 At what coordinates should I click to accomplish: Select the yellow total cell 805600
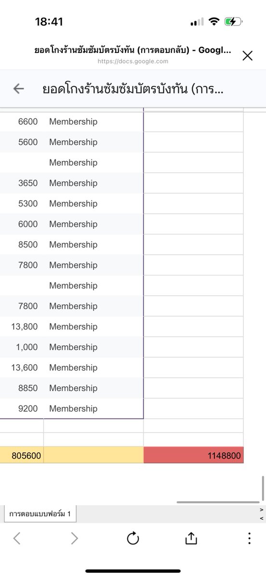click(22, 455)
